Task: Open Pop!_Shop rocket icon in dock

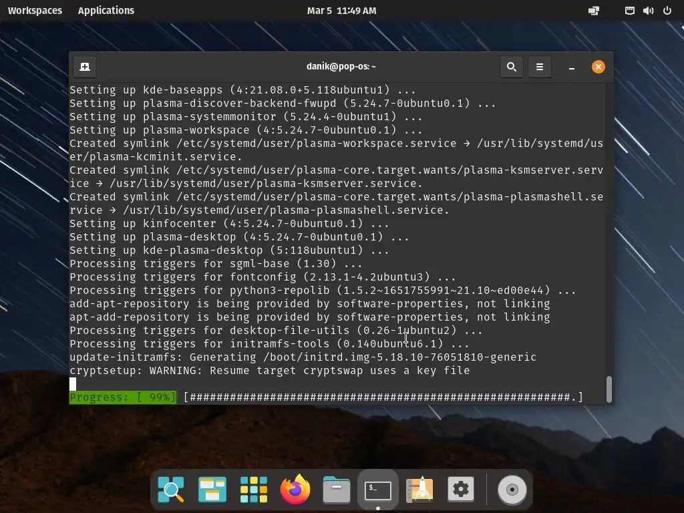Action: [419, 490]
